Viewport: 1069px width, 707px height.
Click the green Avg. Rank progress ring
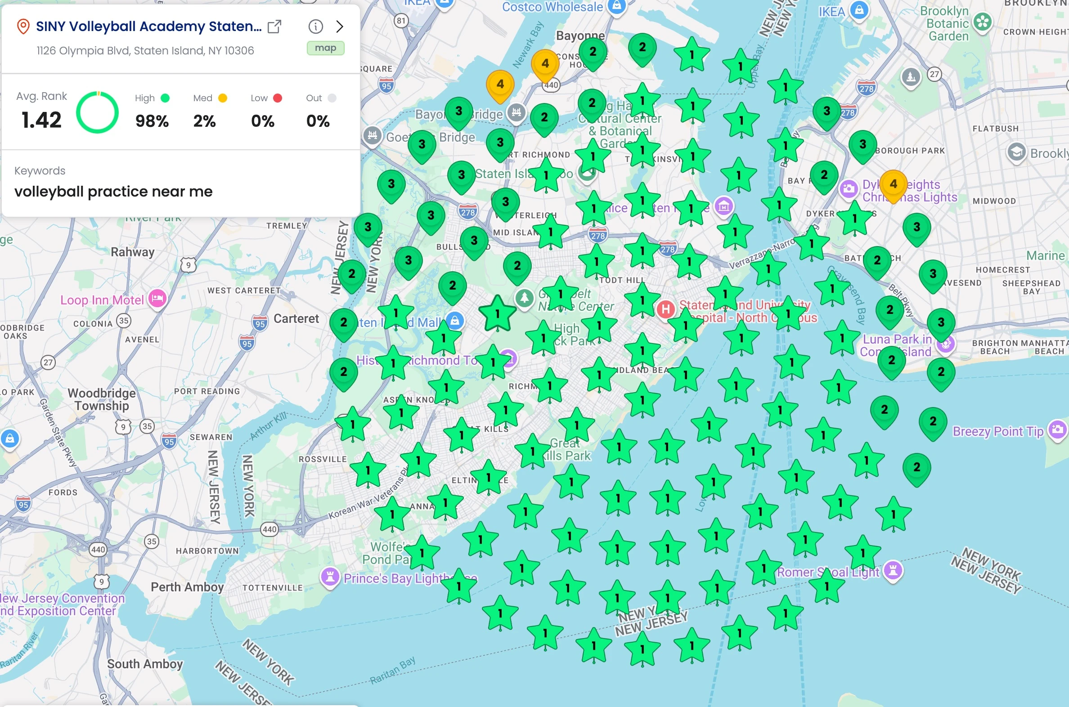pos(98,112)
